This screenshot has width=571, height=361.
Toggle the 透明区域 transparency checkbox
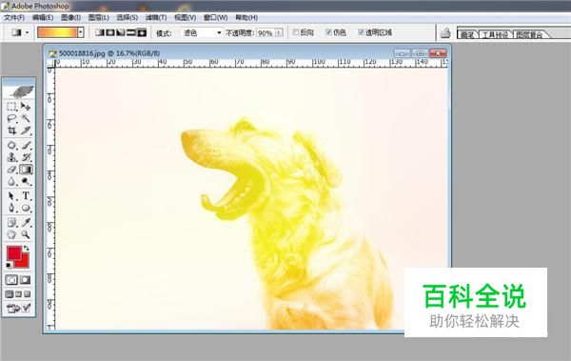pyautogui.click(x=361, y=32)
